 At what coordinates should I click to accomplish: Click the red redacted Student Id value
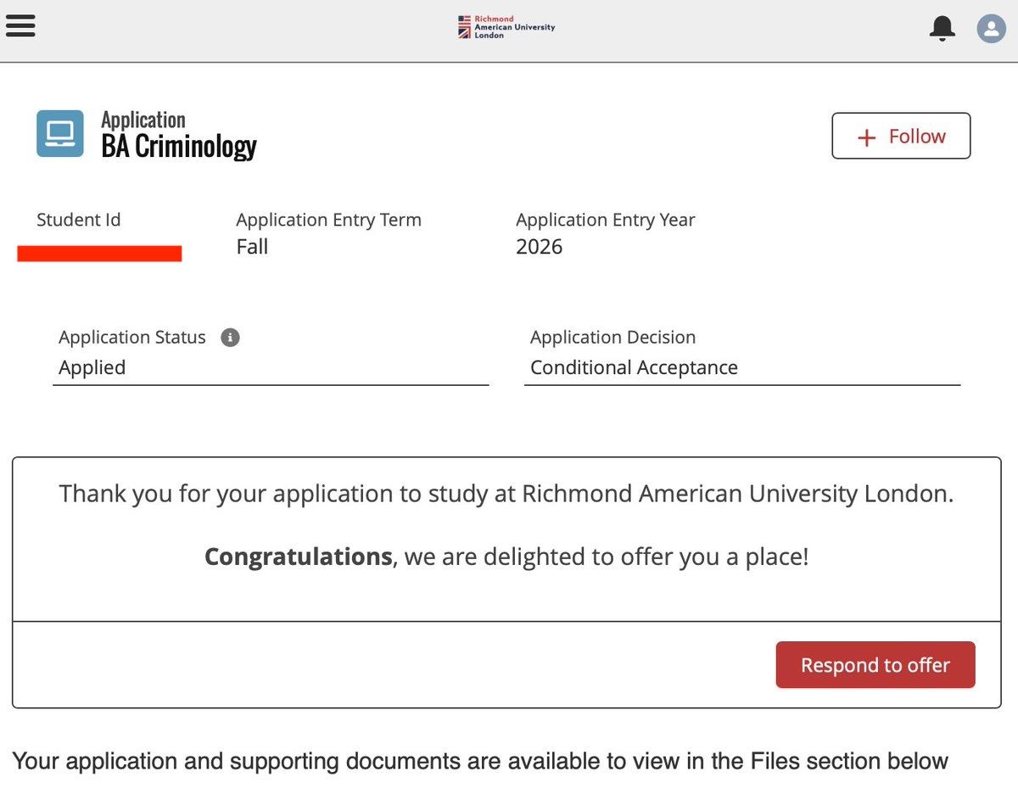pos(99,253)
